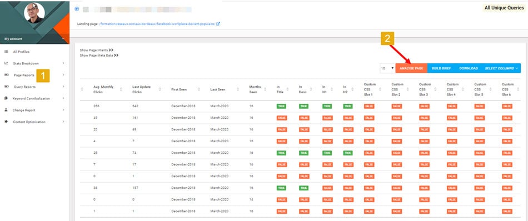This screenshot has width=528, height=221.
Task: Open landing page external link icon
Action: (x=218, y=24)
